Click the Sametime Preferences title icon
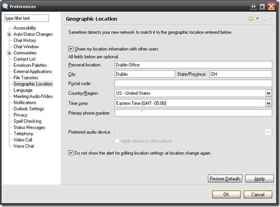This screenshot has width=280, height=207. (x=5, y=6)
